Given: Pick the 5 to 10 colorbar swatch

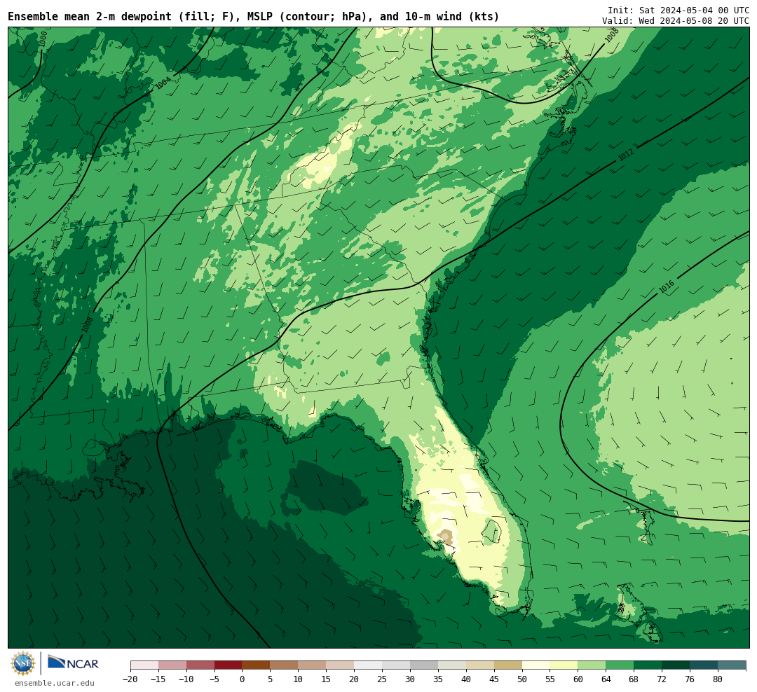Looking at the screenshot, I should [x=284, y=665].
